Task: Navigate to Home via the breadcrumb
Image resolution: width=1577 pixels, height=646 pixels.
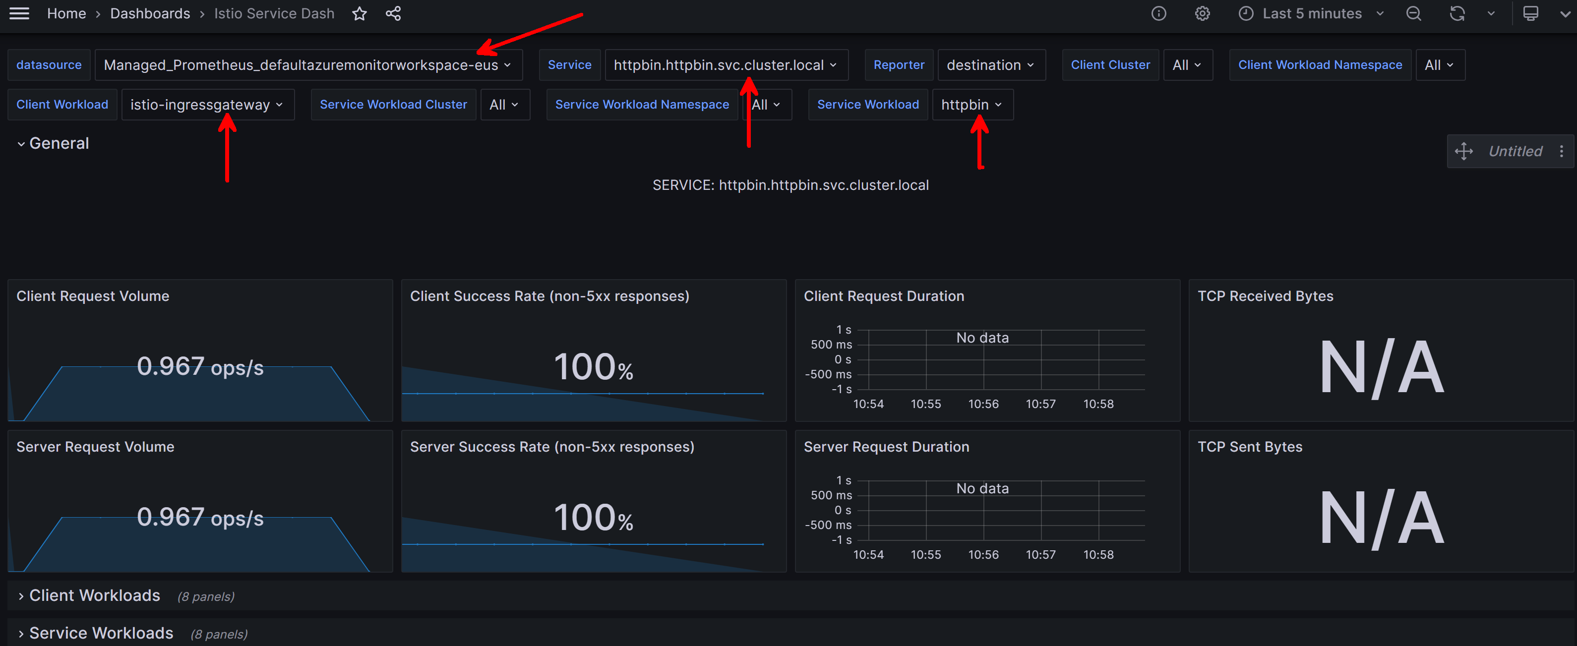Action: (x=66, y=13)
